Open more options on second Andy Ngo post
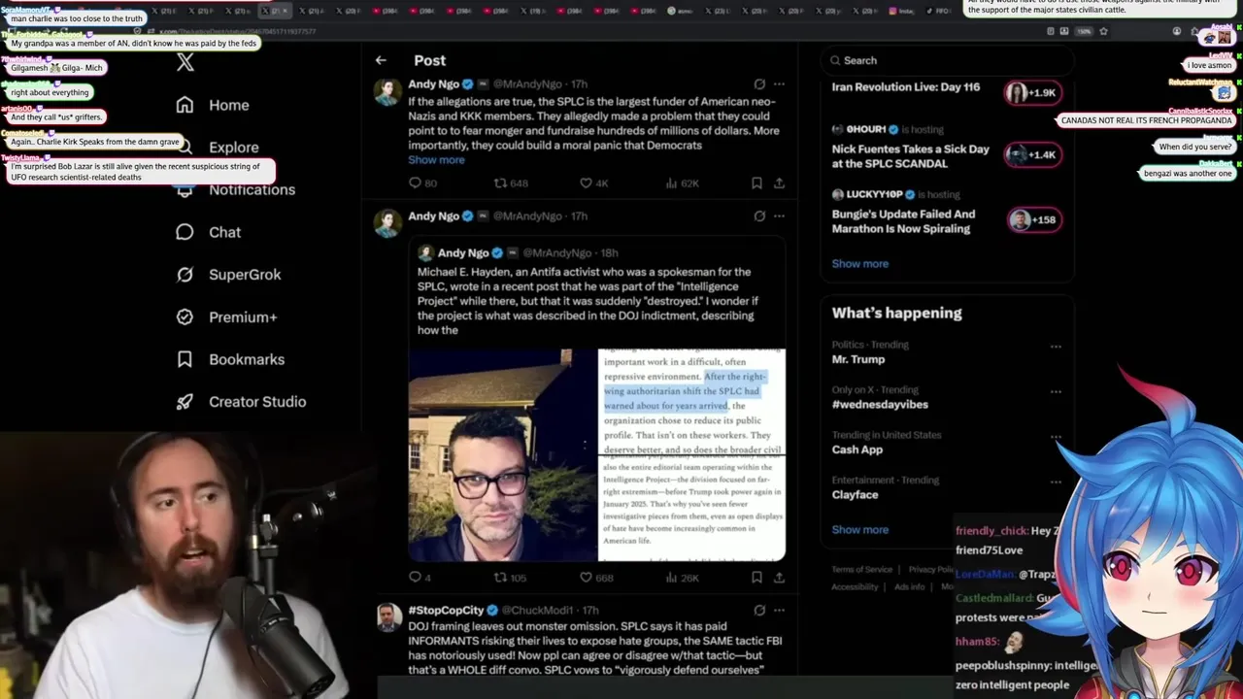The width and height of the screenshot is (1243, 699). 779,216
